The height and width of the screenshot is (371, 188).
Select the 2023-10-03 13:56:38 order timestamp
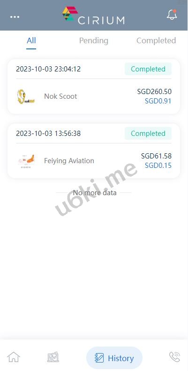point(48,134)
